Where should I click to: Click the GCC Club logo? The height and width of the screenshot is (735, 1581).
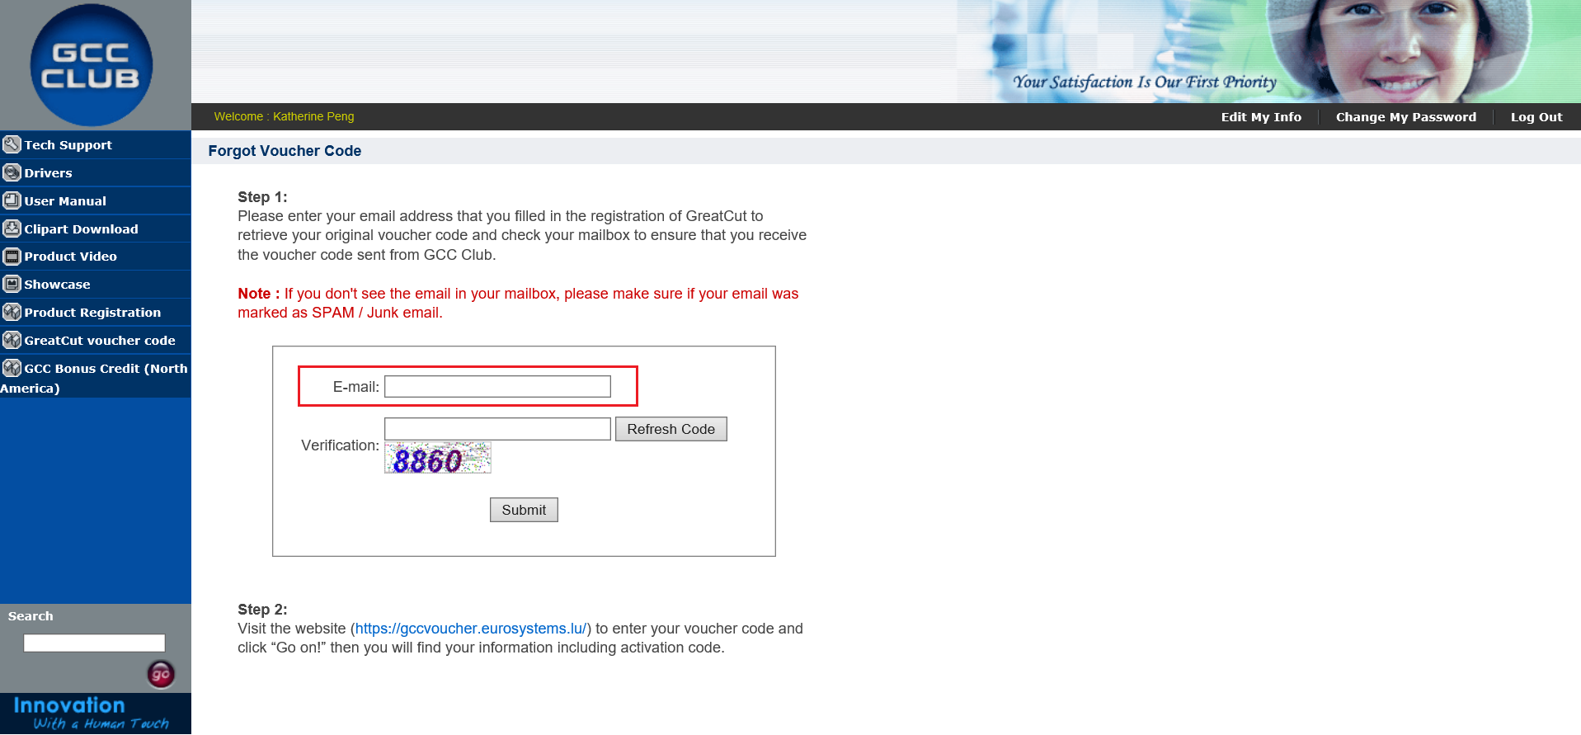(91, 66)
